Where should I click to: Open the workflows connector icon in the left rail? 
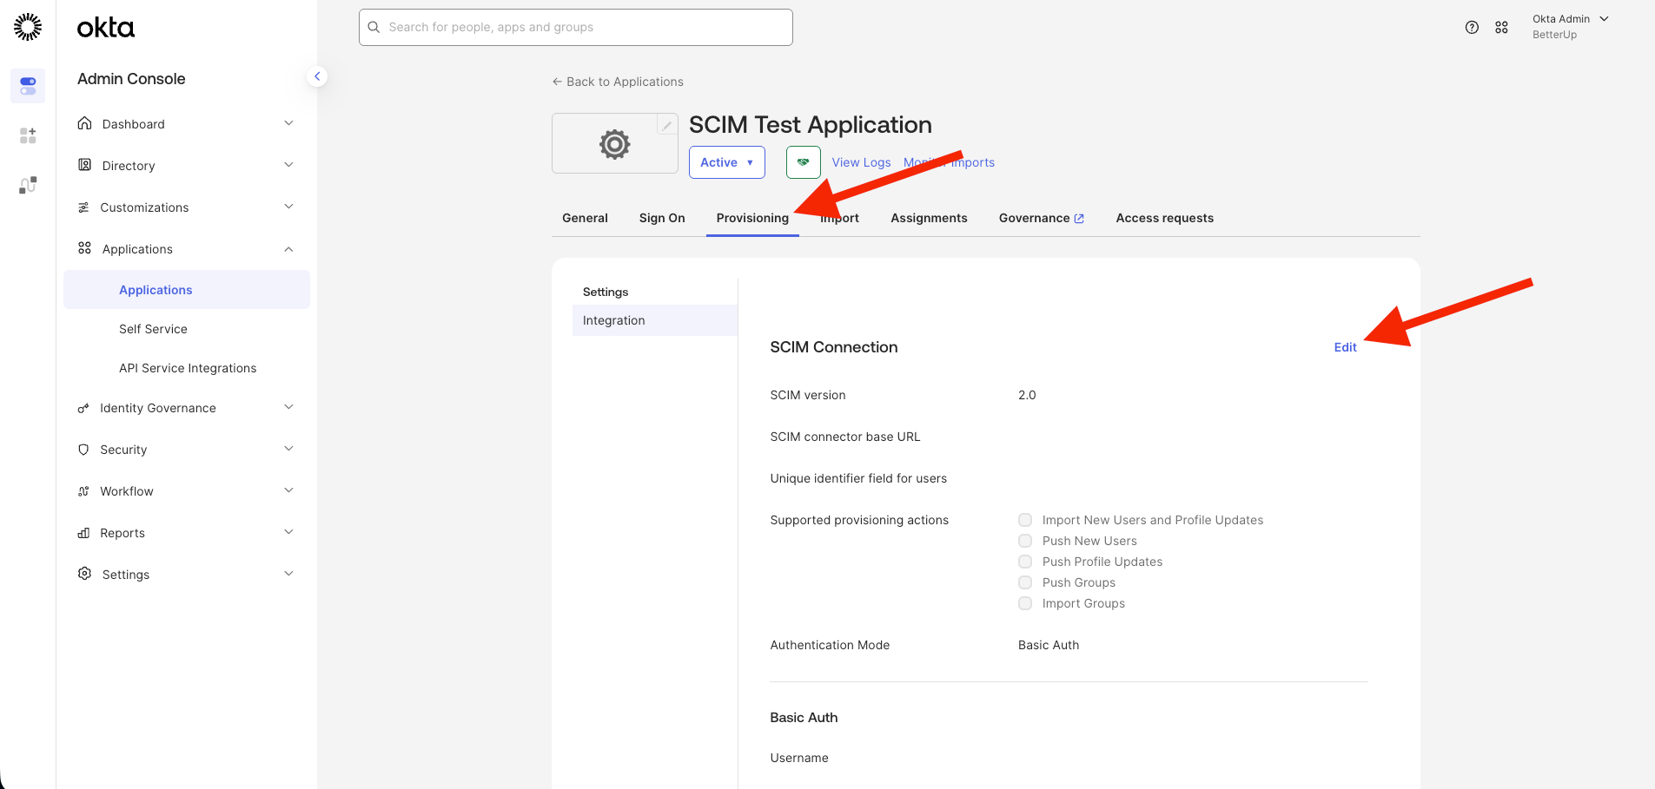28,185
